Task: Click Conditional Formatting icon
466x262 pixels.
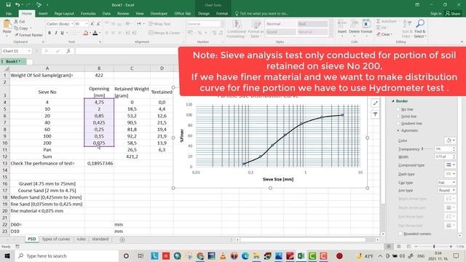Action: [237, 24]
